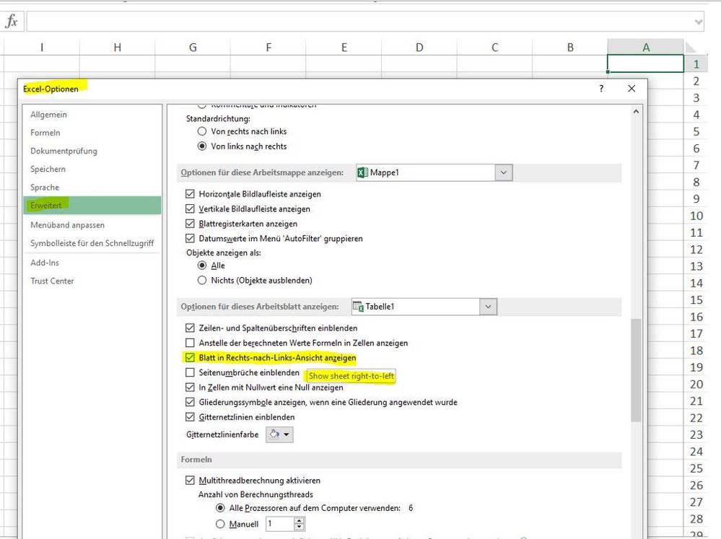Screen dimensions: 721x539
Task: Toggle 'Gitternetzlinien einblenden' checkbox
Action: 190,417
